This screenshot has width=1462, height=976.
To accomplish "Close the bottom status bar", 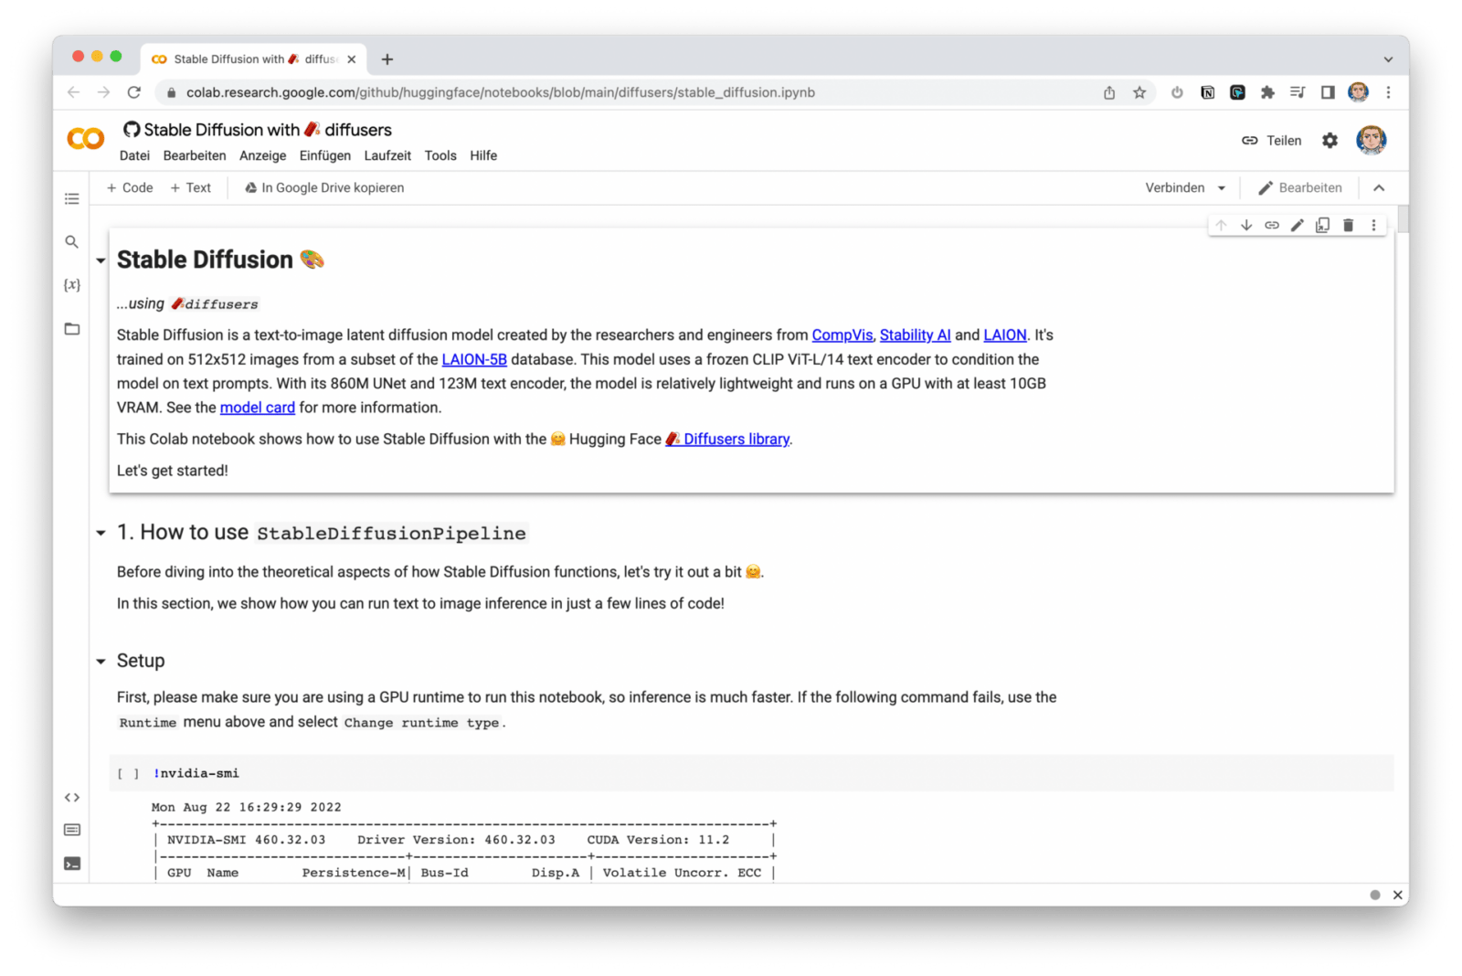I will 1397,896.
